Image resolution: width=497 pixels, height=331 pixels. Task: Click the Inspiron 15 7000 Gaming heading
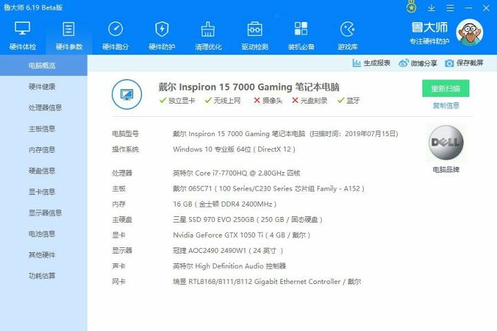point(249,86)
